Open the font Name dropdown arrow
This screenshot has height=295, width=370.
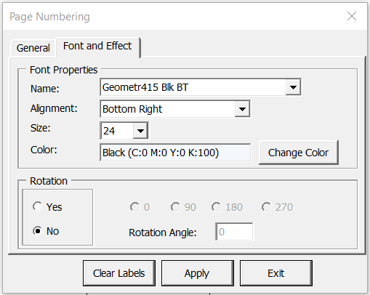(293, 87)
